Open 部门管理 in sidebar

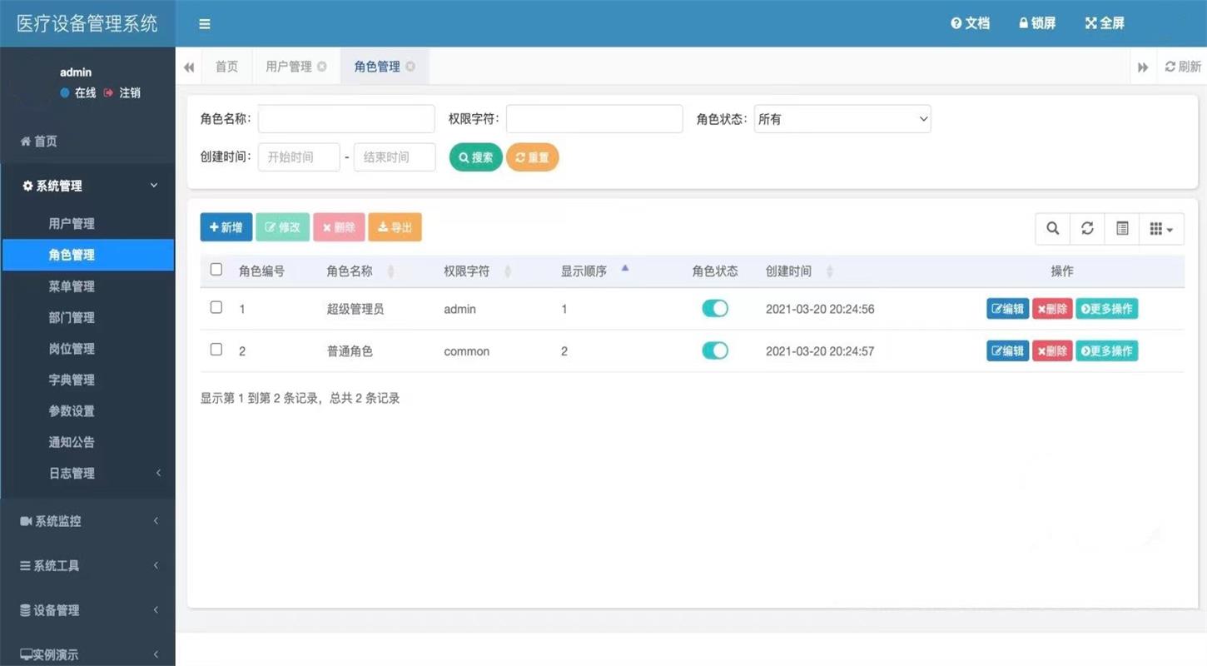click(72, 317)
